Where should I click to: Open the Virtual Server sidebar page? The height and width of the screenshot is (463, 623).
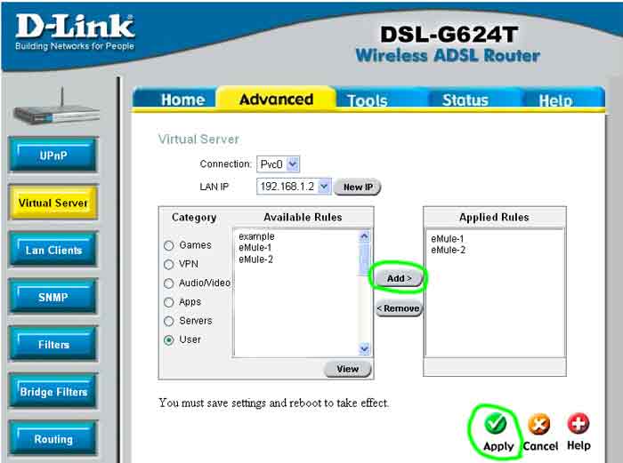[x=53, y=203]
